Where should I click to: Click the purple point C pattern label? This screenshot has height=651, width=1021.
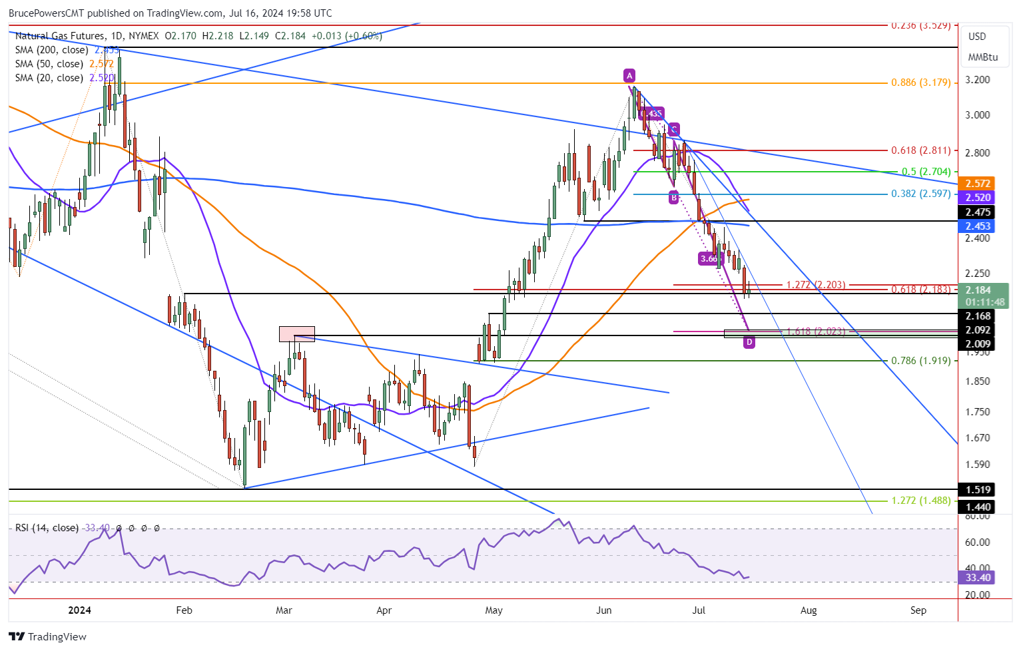(674, 129)
